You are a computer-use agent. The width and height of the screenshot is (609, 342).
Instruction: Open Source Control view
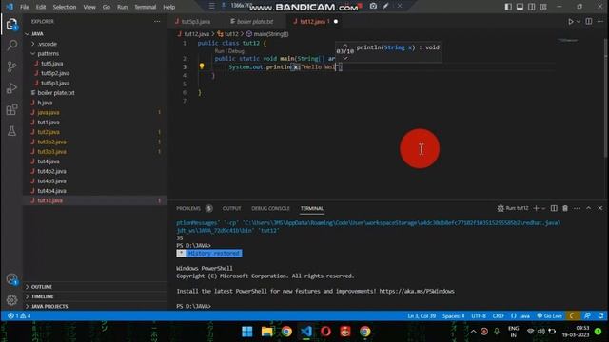[11, 66]
